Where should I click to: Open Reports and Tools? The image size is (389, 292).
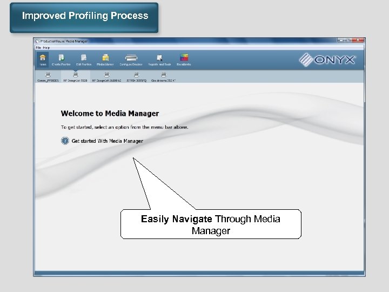point(159,60)
